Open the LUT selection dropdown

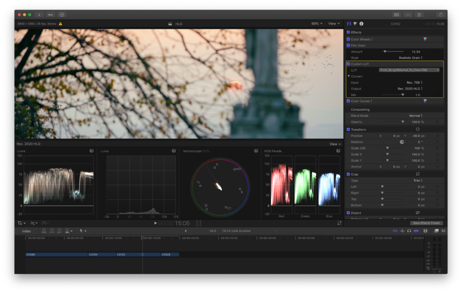point(409,70)
